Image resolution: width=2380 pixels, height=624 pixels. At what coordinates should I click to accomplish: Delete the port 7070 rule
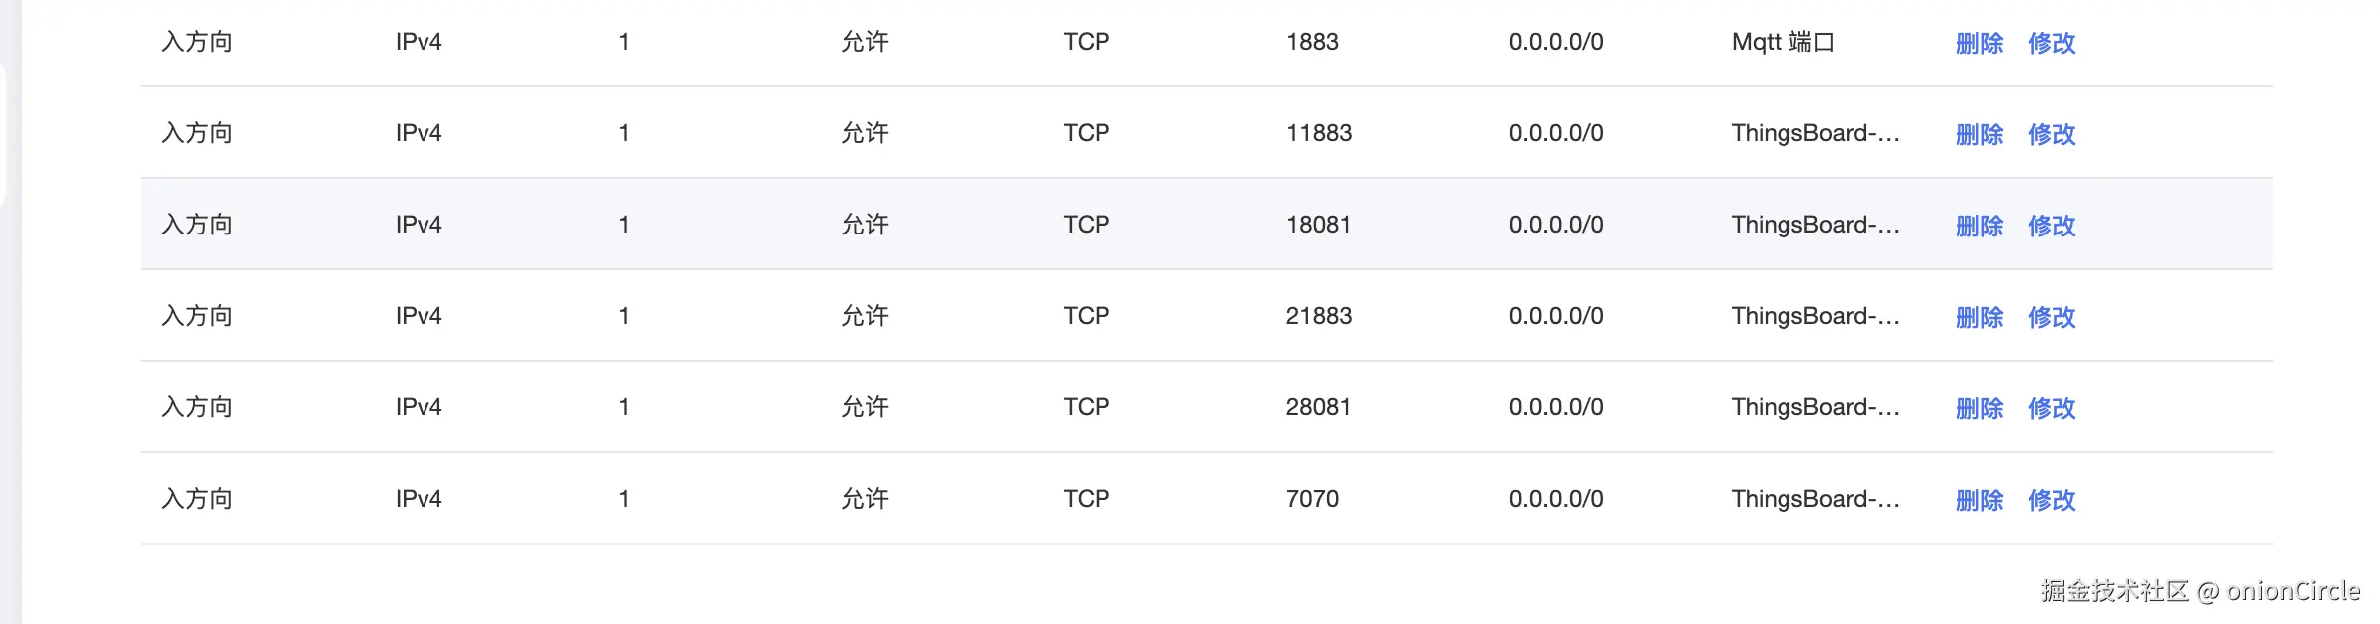point(1979,500)
